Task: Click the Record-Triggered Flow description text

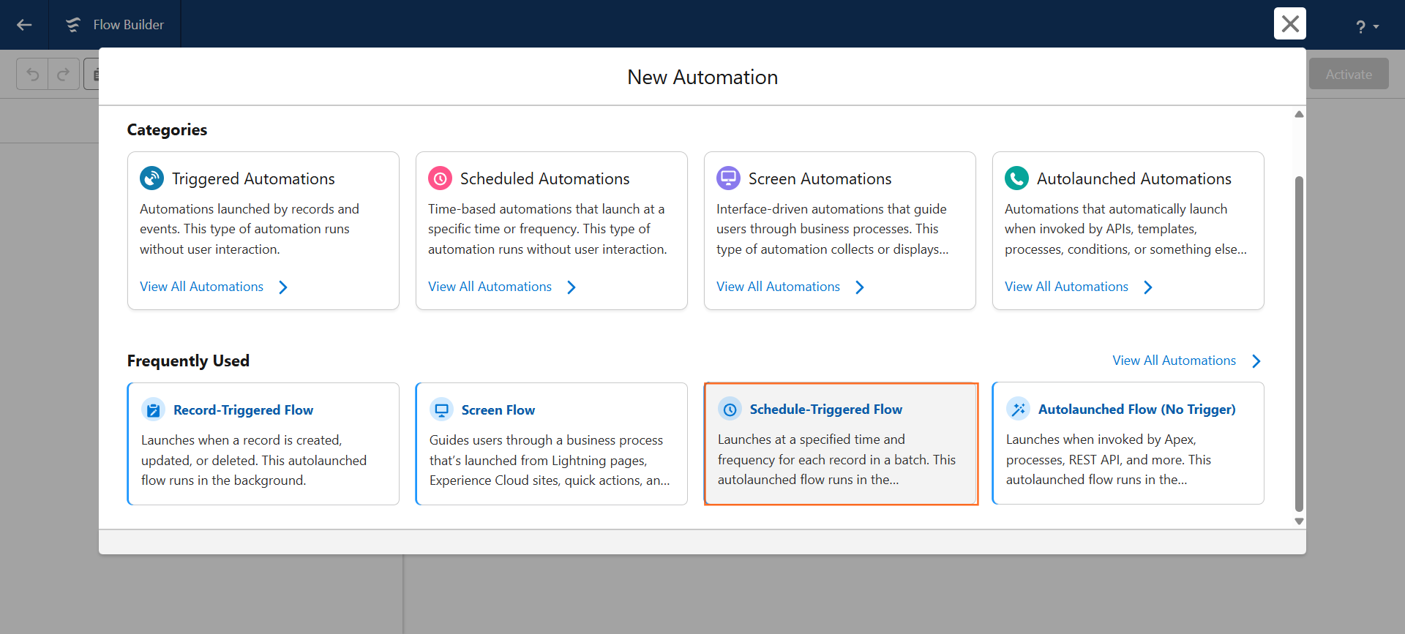Action: coord(254,460)
